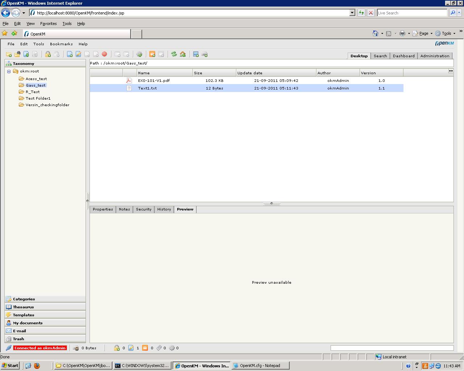Expand the okm:root tree node

pos(8,71)
